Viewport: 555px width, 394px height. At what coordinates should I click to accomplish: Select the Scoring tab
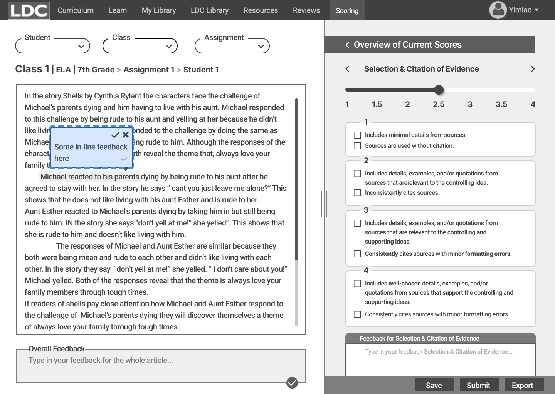[347, 10]
